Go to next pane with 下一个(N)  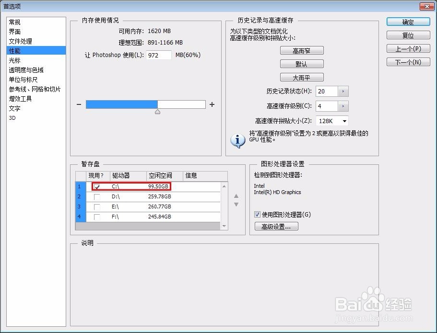pyautogui.click(x=408, y=62)
